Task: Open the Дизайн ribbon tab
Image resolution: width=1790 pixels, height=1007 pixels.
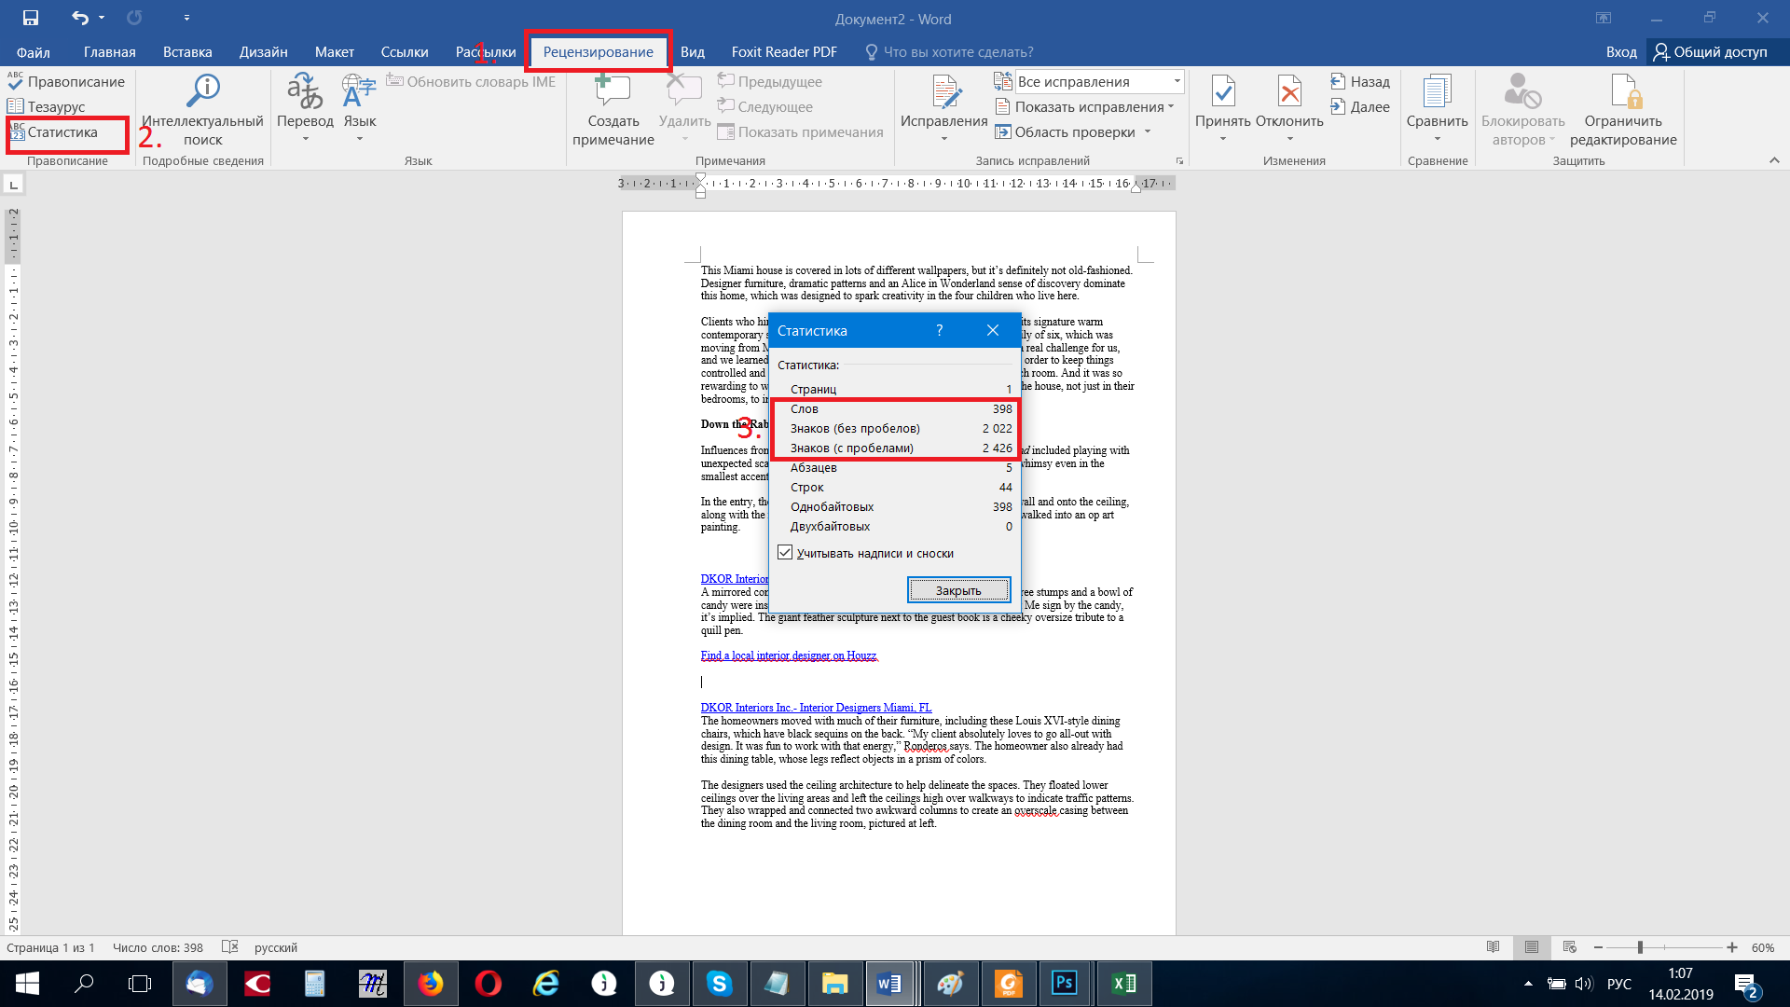Action: pyautogui.click(x=263, y=52)
